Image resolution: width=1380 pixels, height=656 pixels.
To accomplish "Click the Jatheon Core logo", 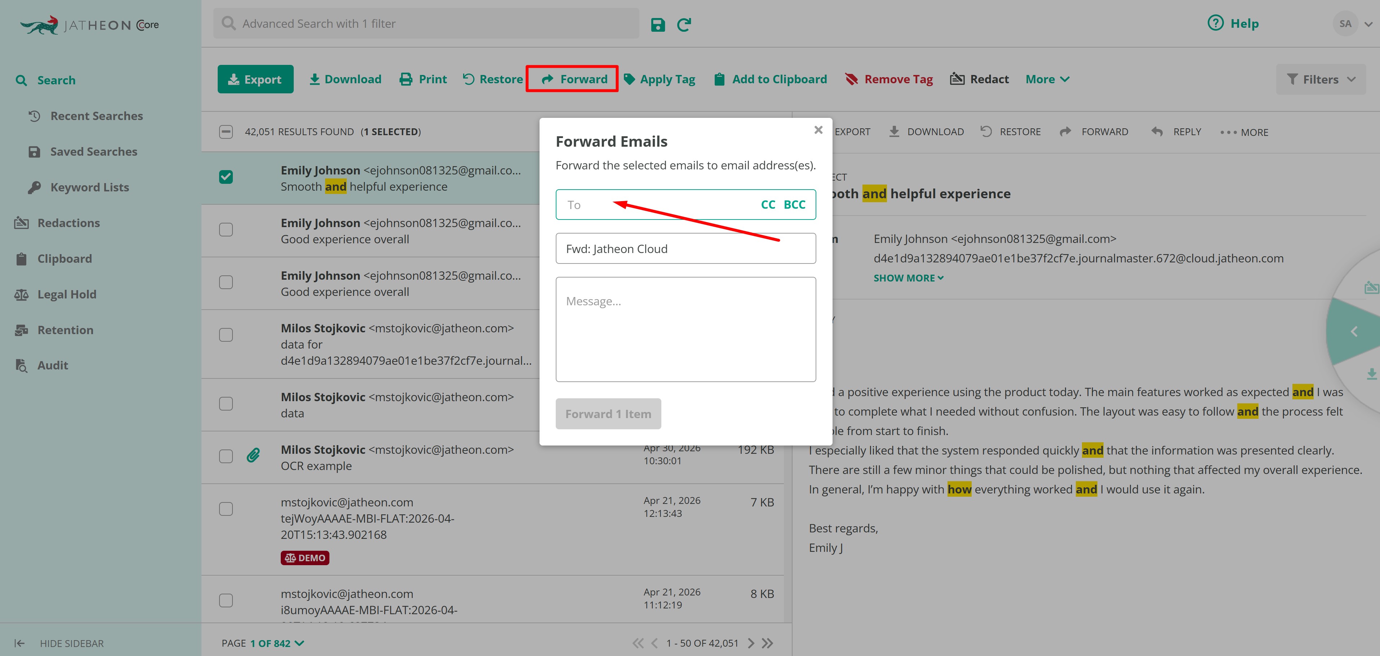I will (x=89, y=25).
